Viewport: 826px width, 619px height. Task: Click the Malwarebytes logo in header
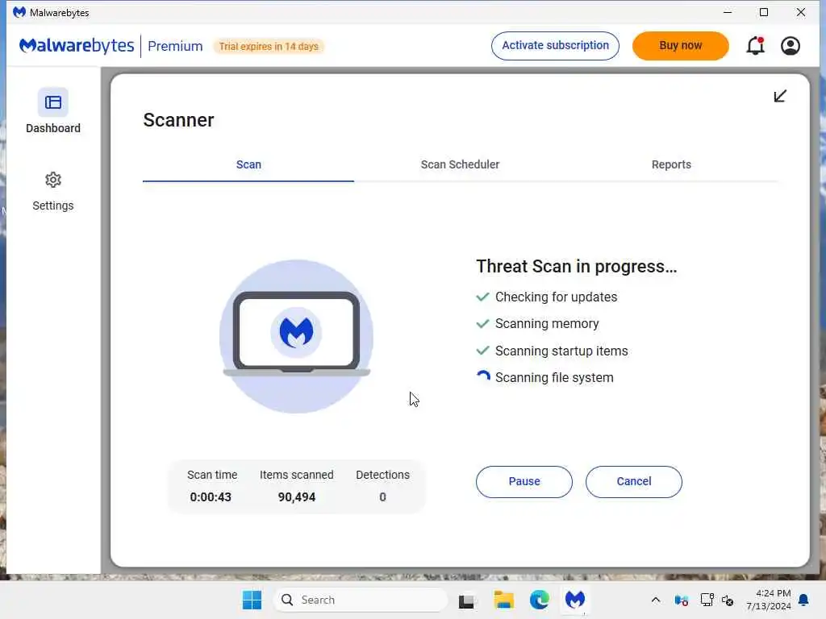[x=77, y=46]
